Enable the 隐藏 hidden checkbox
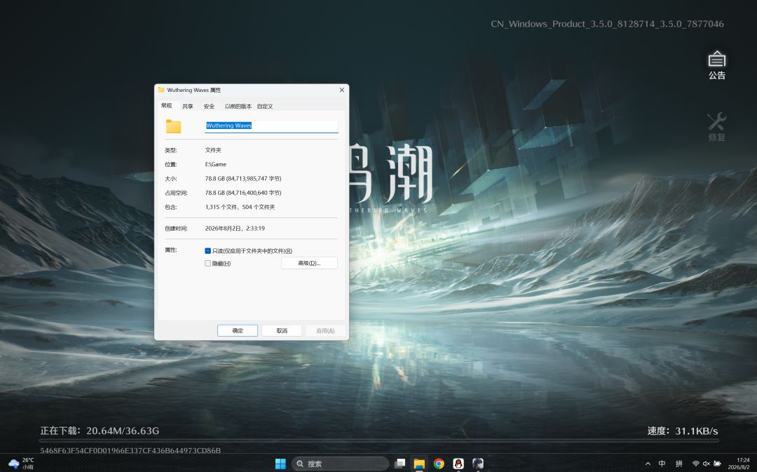The height and width of the screenshot is (472, 757). (x=207, y=263)
